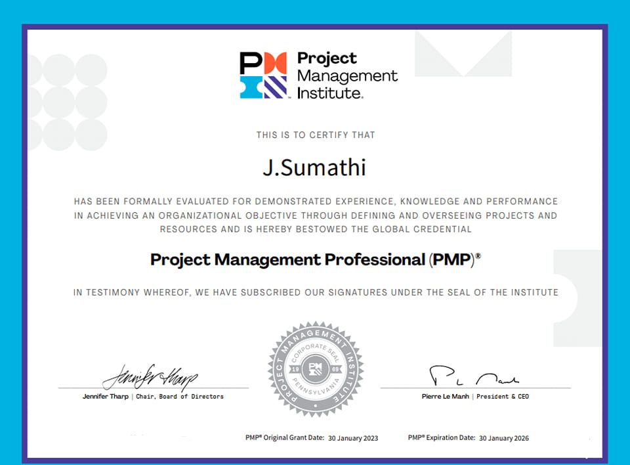Click the "PMP Original Grant Date:" label
The width and height of the screenshot is (630, 465).
coord(285,437)
